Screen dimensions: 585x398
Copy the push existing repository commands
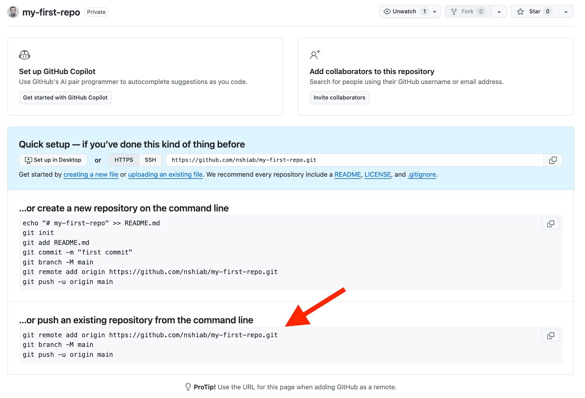pos(550,335)
